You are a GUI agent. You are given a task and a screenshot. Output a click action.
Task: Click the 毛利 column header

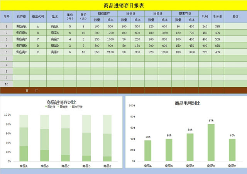pyautogui.click(x=205, y=17)
